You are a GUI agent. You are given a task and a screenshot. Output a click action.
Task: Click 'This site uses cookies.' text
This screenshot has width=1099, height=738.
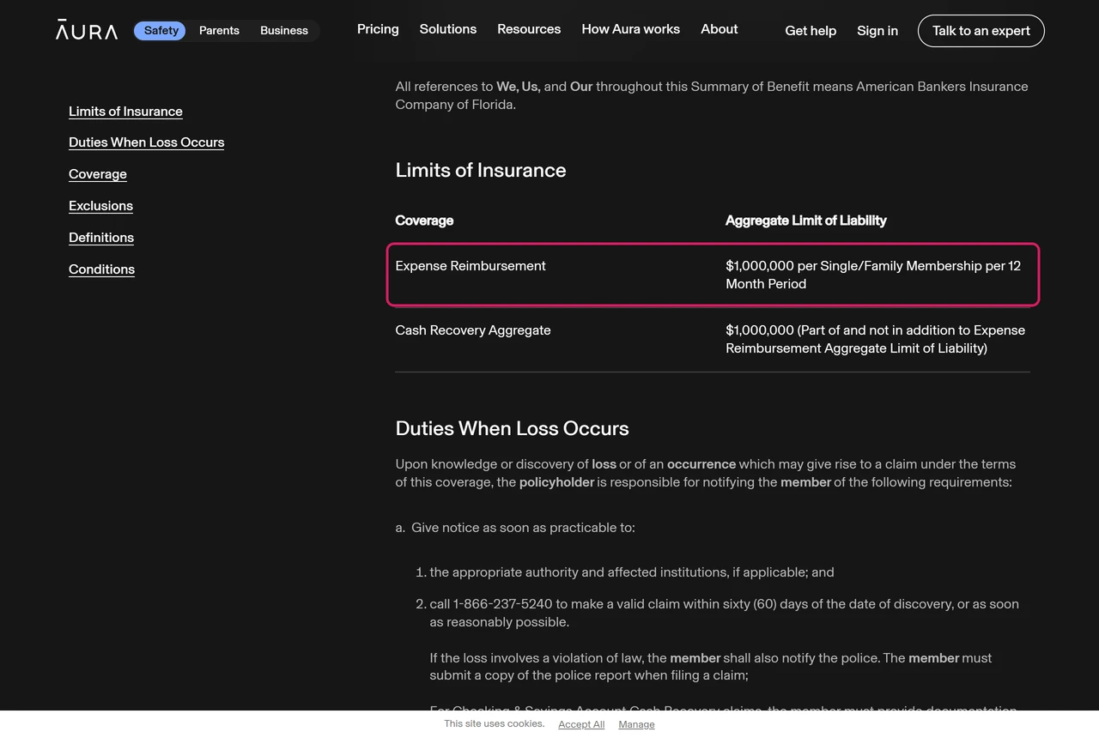[x=495, y=723]
